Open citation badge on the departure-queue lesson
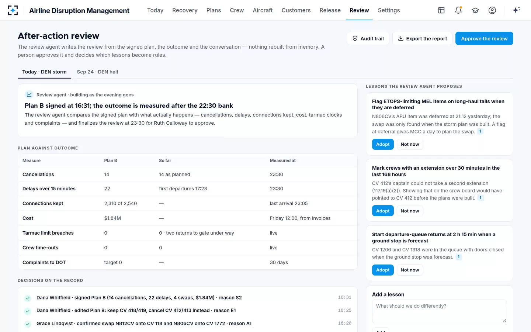The image size is (531, 332). point(459,257)
